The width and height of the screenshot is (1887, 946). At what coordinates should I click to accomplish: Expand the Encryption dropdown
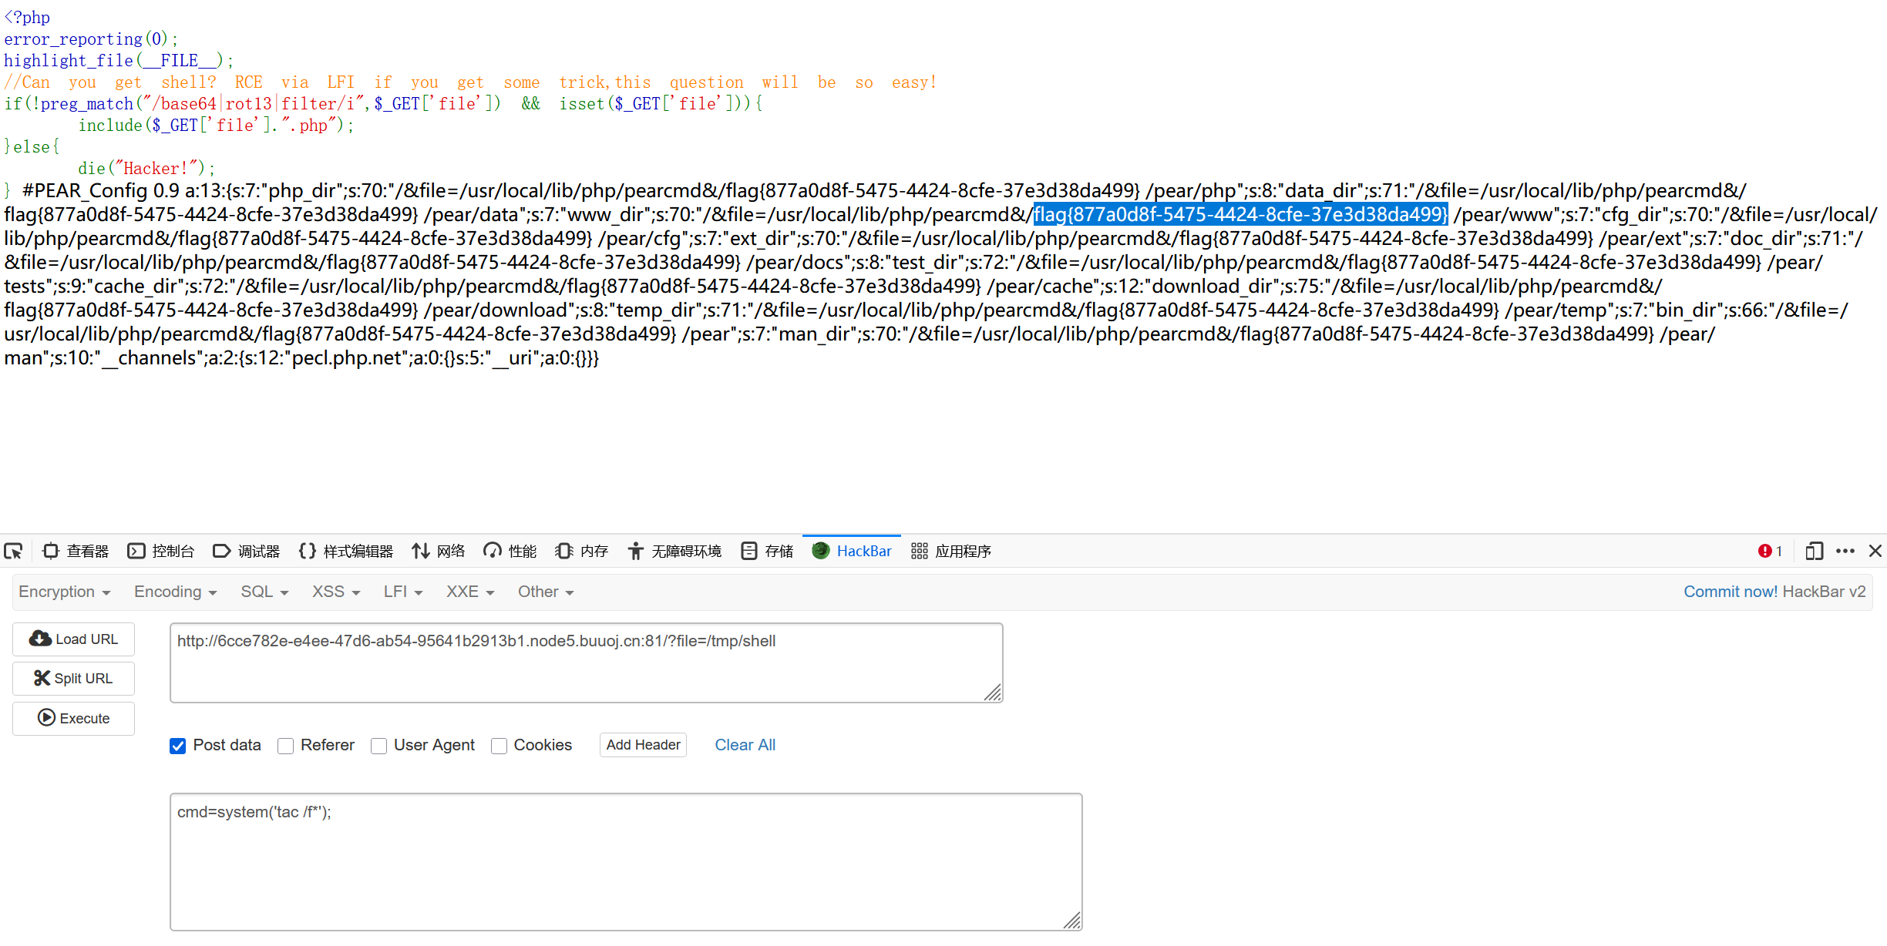(65, 592)
